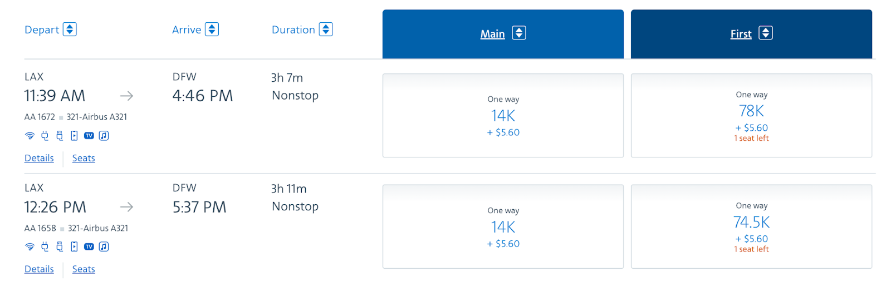
Task: View Seats for the 12:26 PM flight
Action: point(84,269)
